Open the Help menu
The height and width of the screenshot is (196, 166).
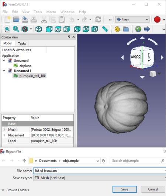pos(82,12)
